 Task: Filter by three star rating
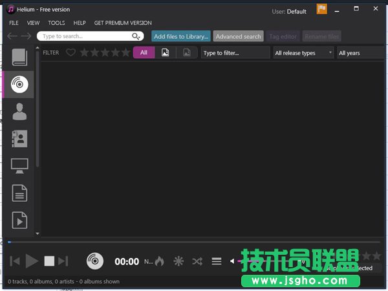105,52
